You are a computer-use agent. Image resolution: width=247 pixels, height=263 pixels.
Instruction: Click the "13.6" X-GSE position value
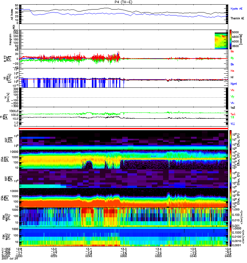tap(228, 249)
